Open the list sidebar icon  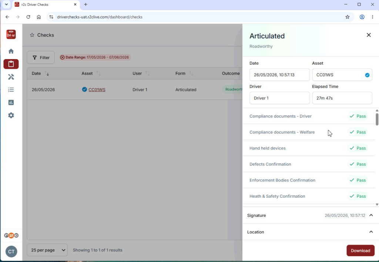coord(11,90)
